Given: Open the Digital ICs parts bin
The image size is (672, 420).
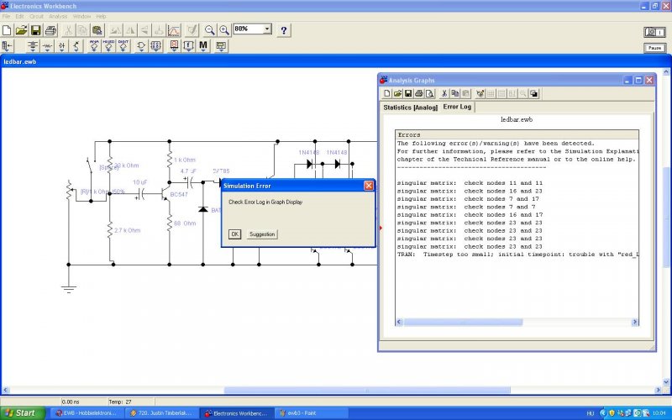Looking at the screenshot, I should [123, 46].
